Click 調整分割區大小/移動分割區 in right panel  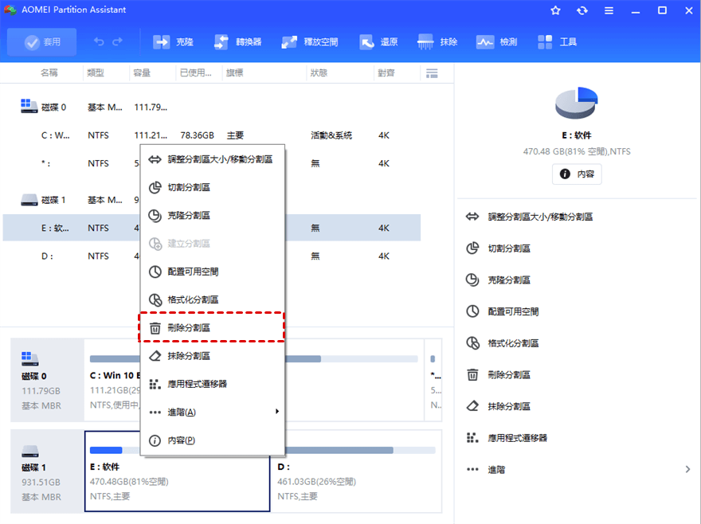coord(540,217)
